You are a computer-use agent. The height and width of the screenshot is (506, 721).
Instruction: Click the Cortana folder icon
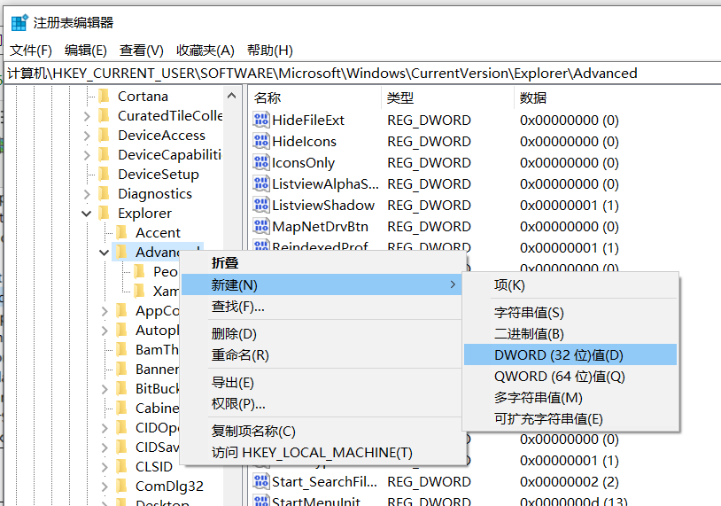pyautogui.click(x=105, y=96)
